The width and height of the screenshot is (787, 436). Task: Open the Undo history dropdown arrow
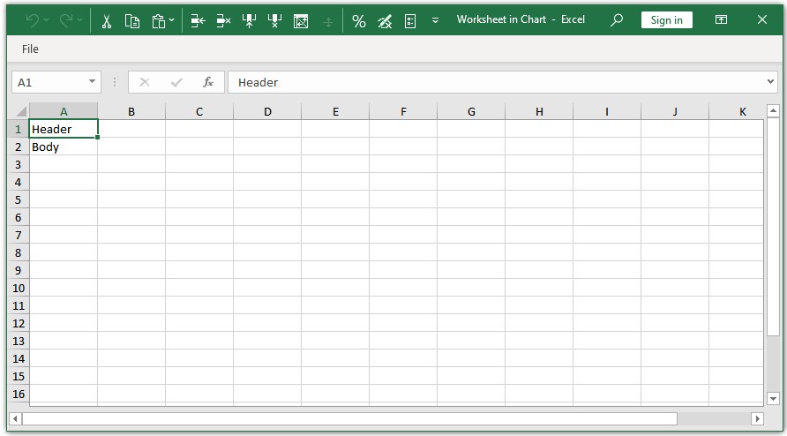(47, 20)
